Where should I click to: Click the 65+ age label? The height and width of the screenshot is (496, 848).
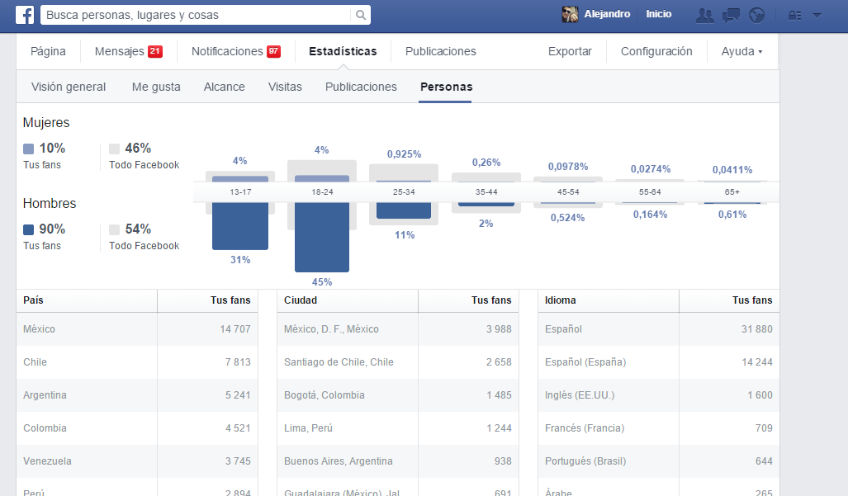point(732,191)
